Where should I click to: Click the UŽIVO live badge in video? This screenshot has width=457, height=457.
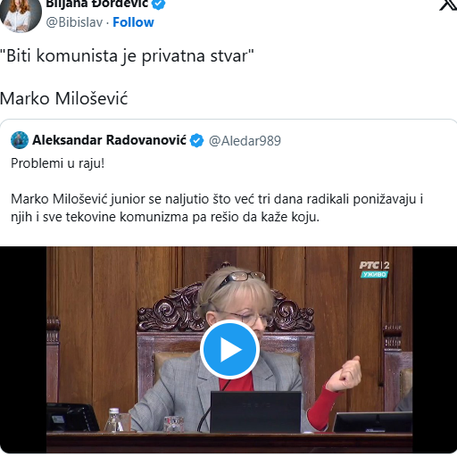tap(374, 274)
